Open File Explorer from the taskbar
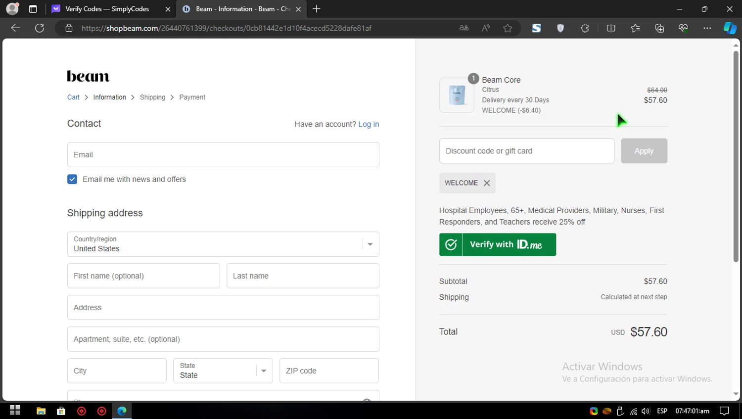The width and height of the screenshot is (742, 419). [41, 411]
